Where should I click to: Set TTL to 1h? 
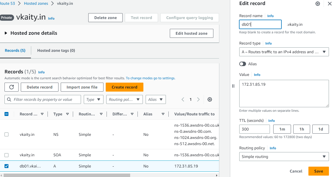click(302, 129)
